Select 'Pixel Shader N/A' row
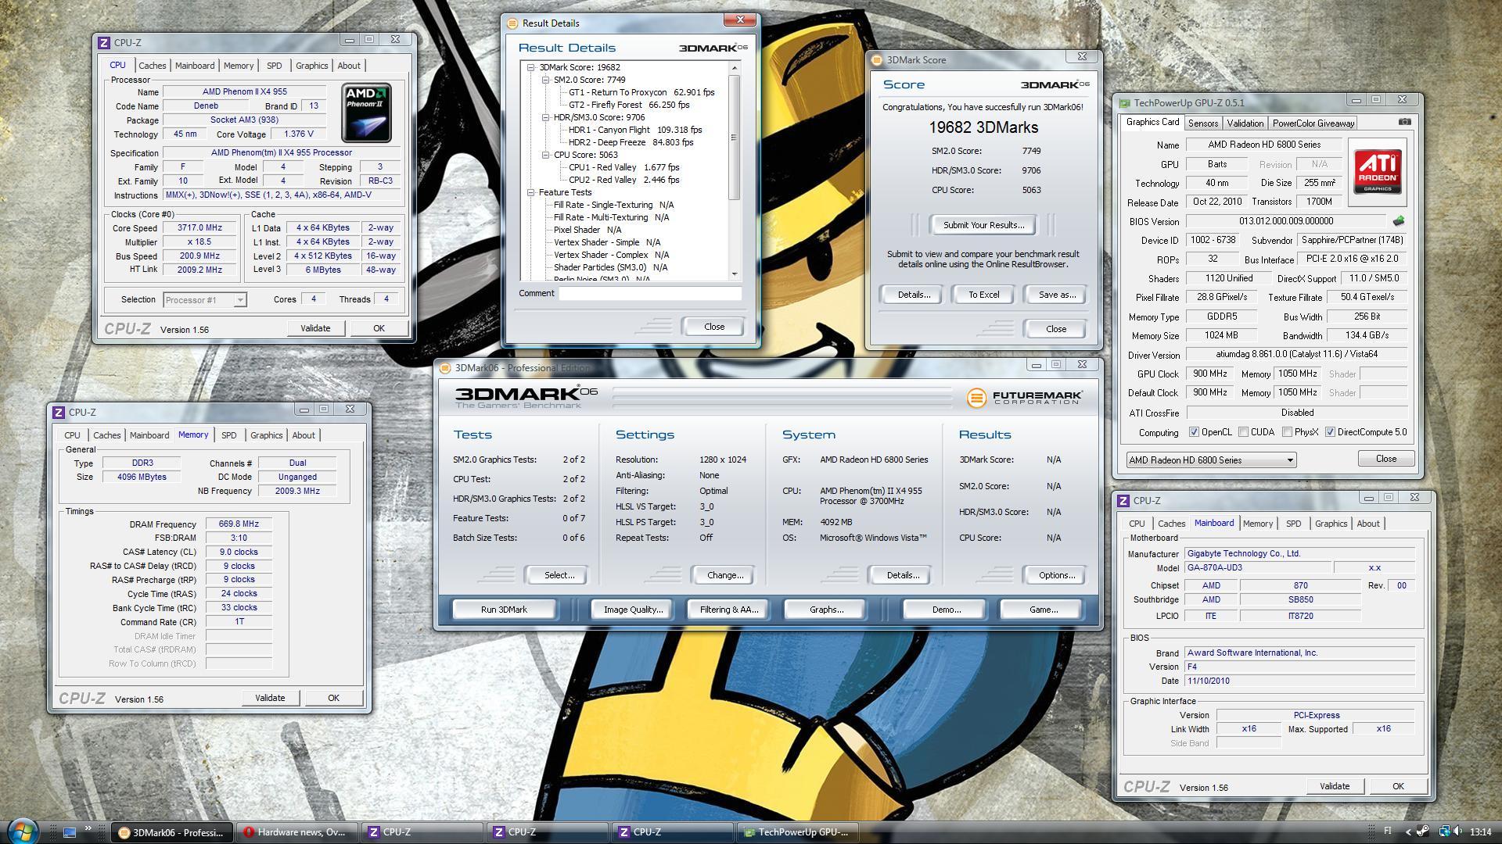The height and width of the screenshot is (844, 1502). tap(587, 230)
